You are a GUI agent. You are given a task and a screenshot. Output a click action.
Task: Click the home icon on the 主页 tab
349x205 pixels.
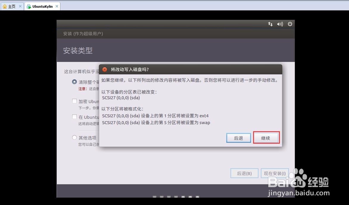click(4, 6)
